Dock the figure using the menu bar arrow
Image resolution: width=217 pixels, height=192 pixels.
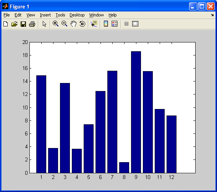tap(212, 15)
